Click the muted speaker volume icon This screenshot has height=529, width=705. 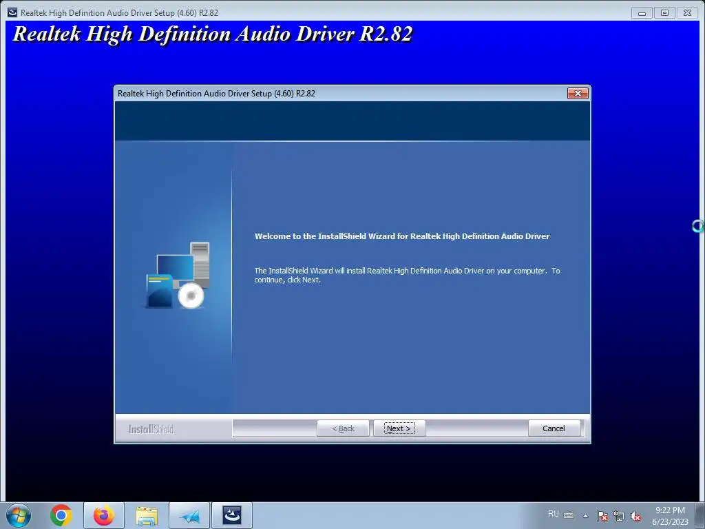click(635, 516)
